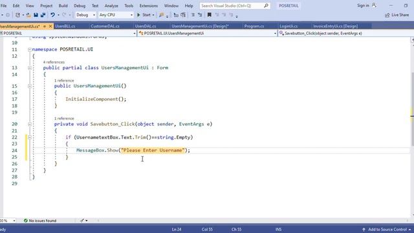
Task: Click the uncomment selected lines icon
Action: tap(200, 15)
